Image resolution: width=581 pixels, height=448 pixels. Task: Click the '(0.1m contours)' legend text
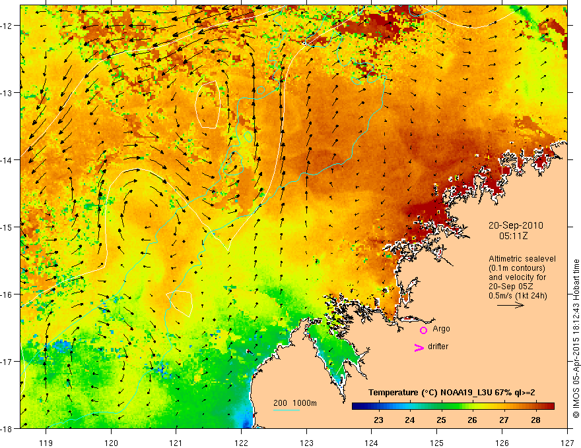[517, 268]
